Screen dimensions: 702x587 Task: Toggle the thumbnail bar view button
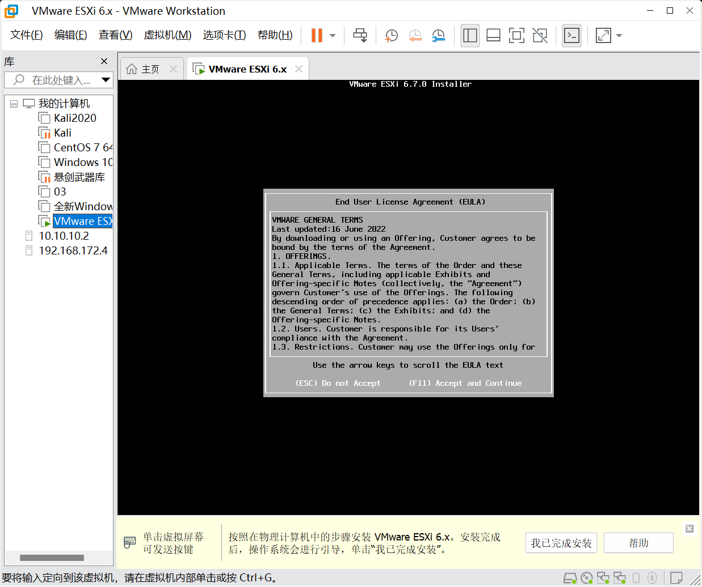(493, 36)
